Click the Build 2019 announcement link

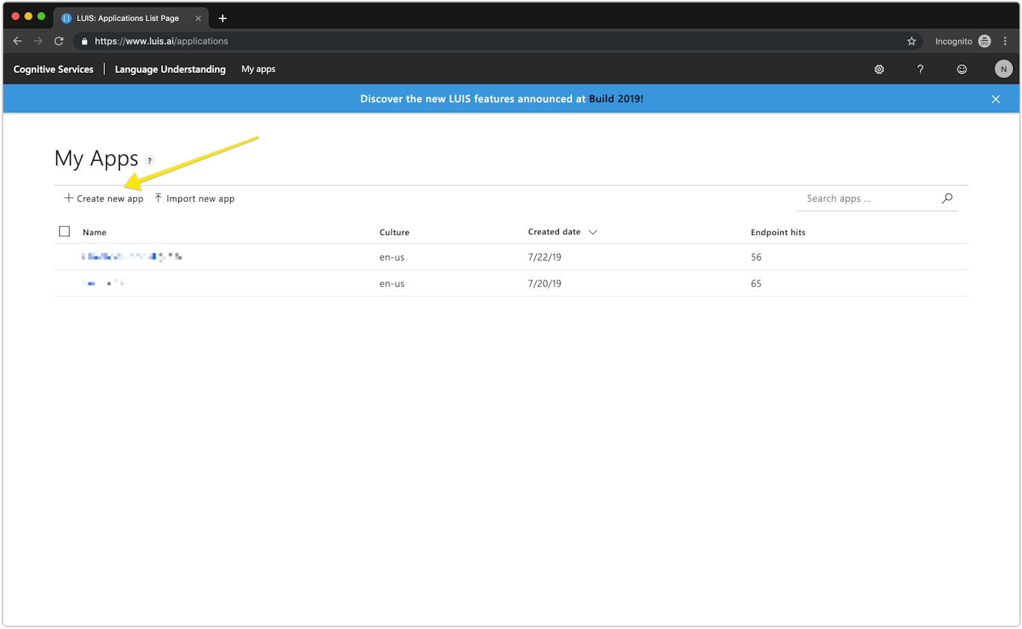point(616,98)
